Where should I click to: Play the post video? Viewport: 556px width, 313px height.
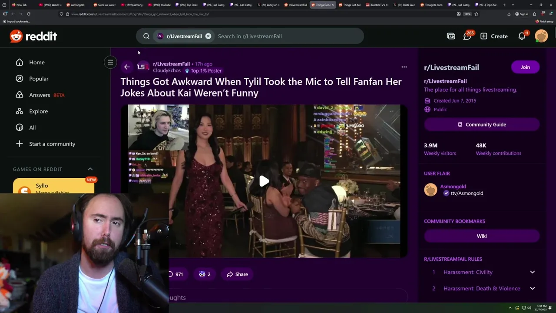coord(264,181)
